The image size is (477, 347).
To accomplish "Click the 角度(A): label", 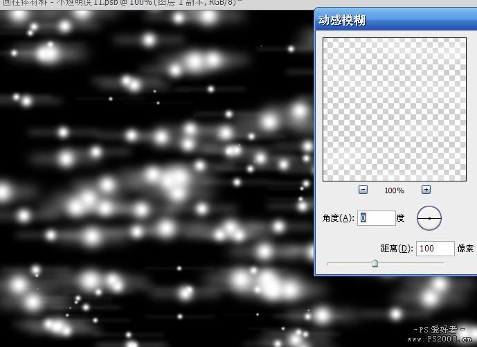I will tap(338, 218).
